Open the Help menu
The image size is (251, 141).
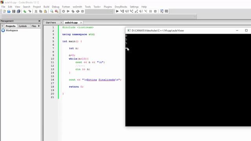144,7
